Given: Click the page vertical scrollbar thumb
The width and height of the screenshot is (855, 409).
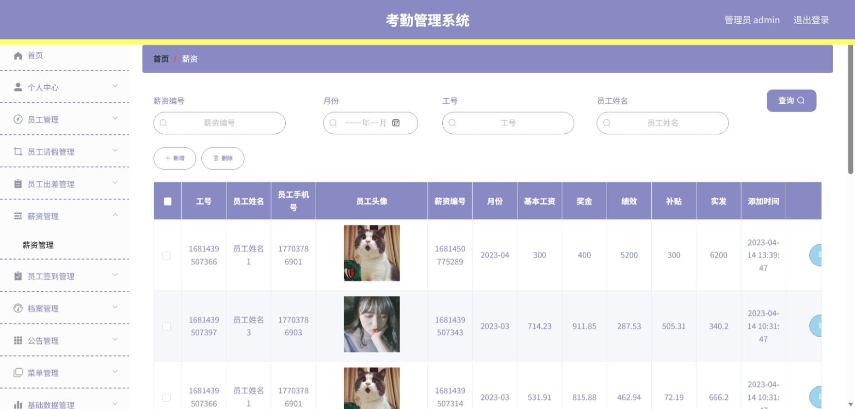Looking at the screenshot, I should pyautogui.click(x=851, y=110).
